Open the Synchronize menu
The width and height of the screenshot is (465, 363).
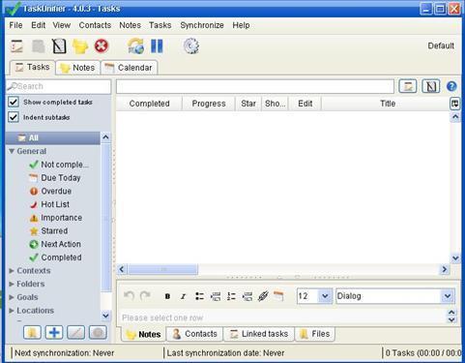tap(202, 25)
